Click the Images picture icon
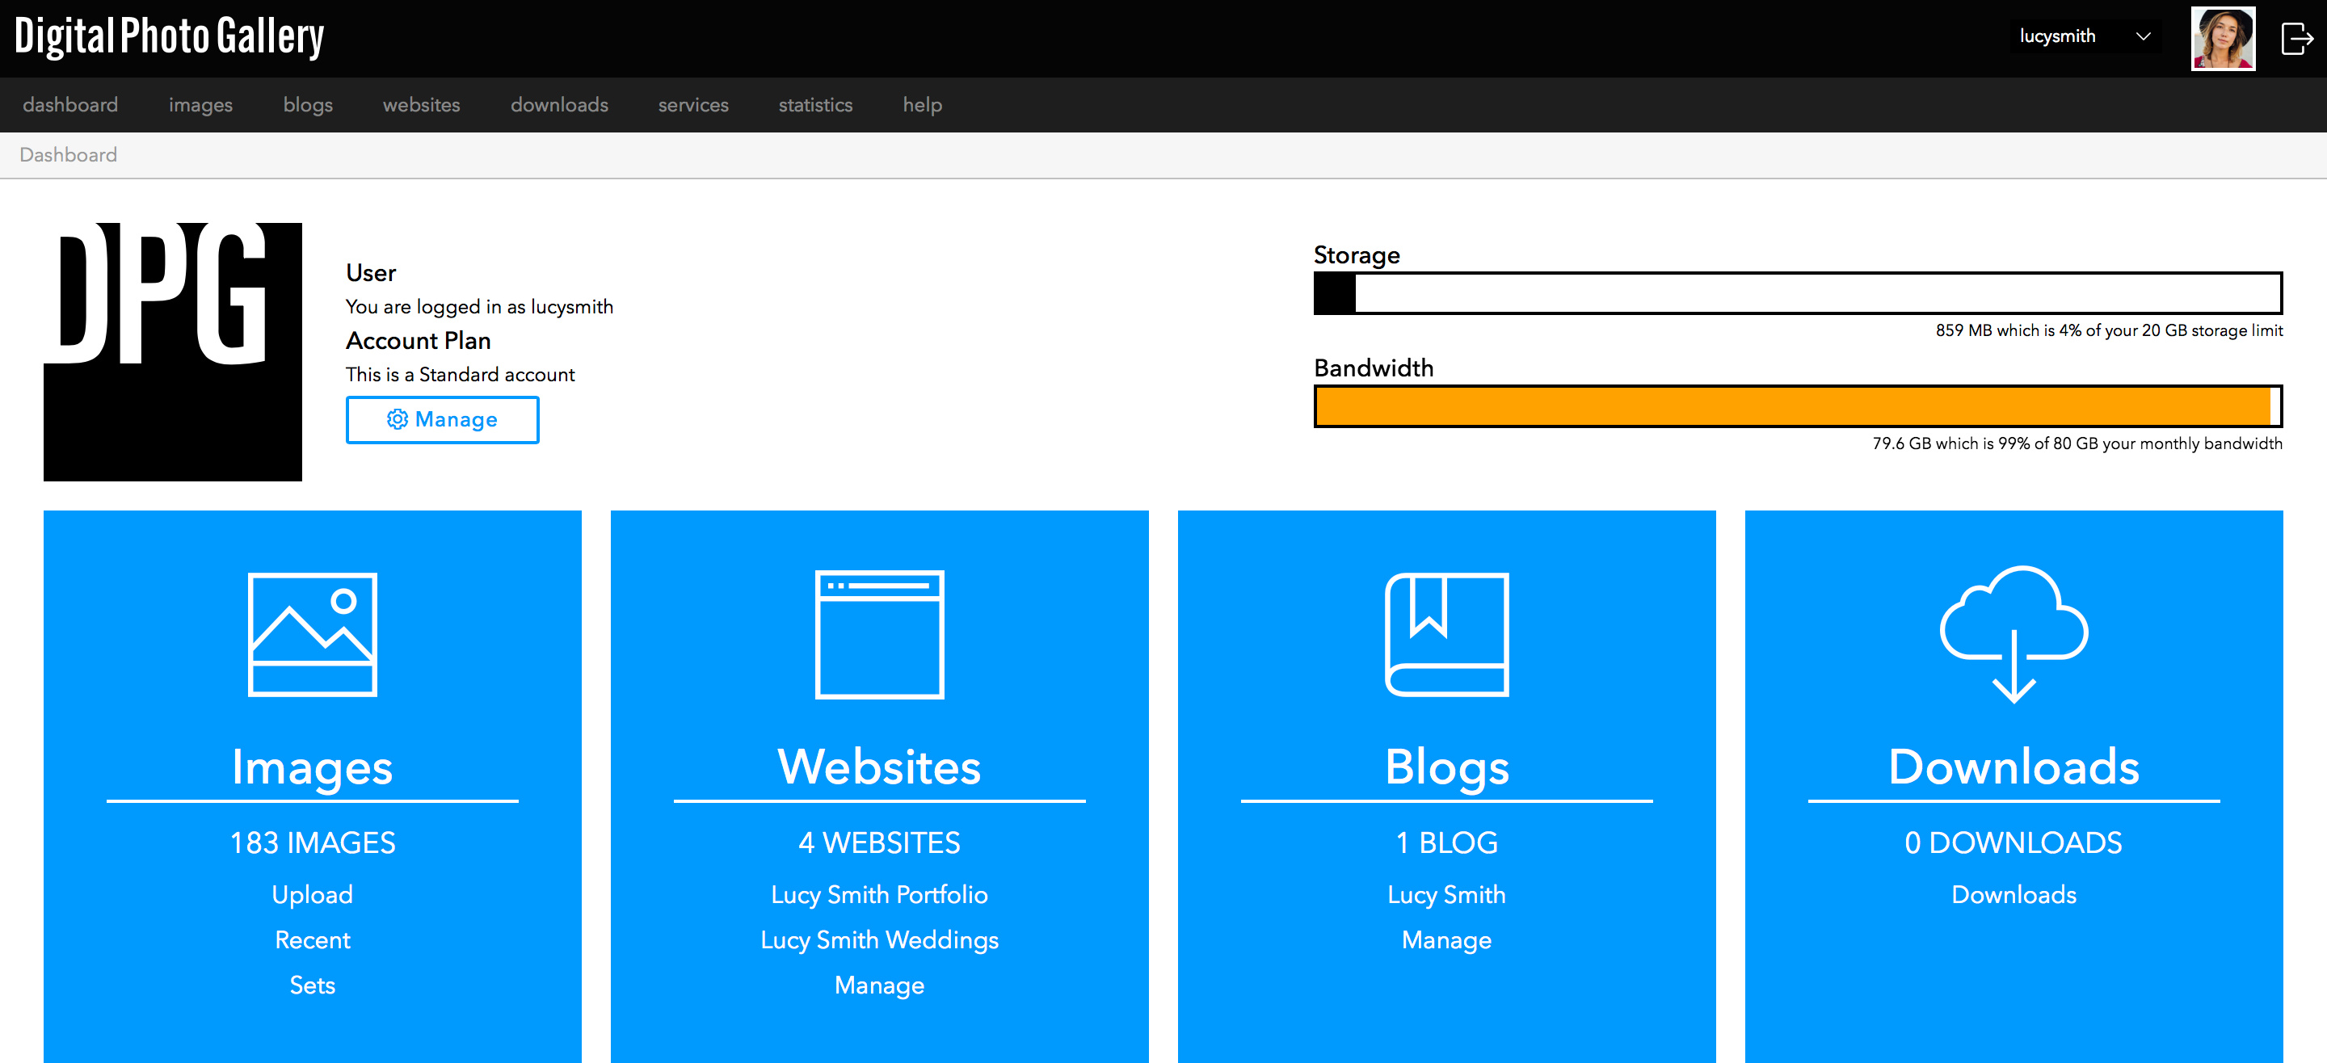The height and width of the screenshot is (1063, 2327). (x=313, y=634)
